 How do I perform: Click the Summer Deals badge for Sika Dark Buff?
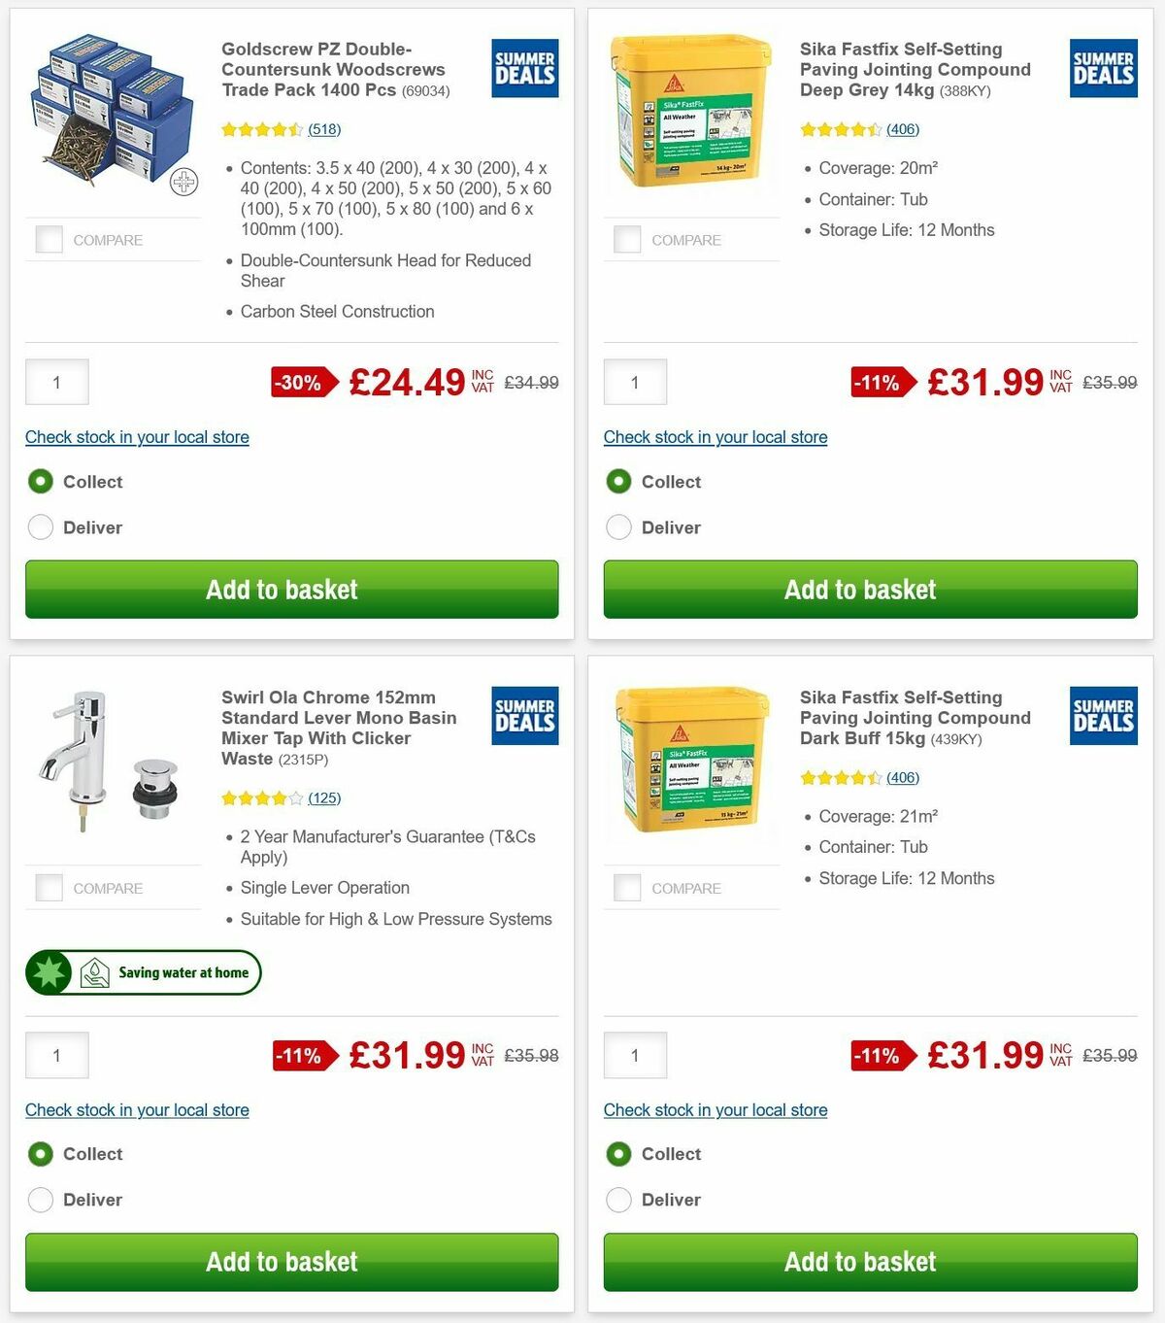click(x=1103, y=716)
